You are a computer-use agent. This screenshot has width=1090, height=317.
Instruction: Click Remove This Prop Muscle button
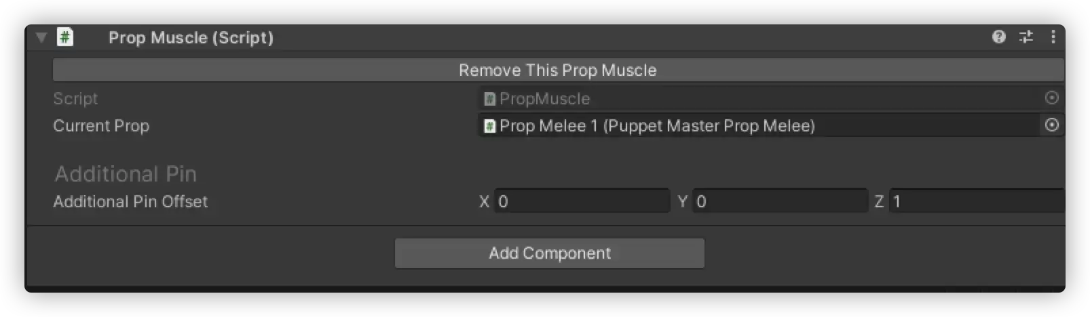pos(558,70)
